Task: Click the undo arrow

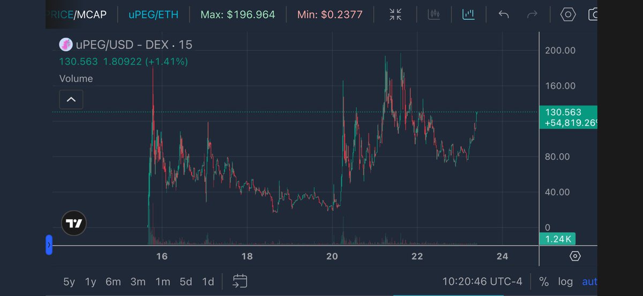Action: coord(504,14)
